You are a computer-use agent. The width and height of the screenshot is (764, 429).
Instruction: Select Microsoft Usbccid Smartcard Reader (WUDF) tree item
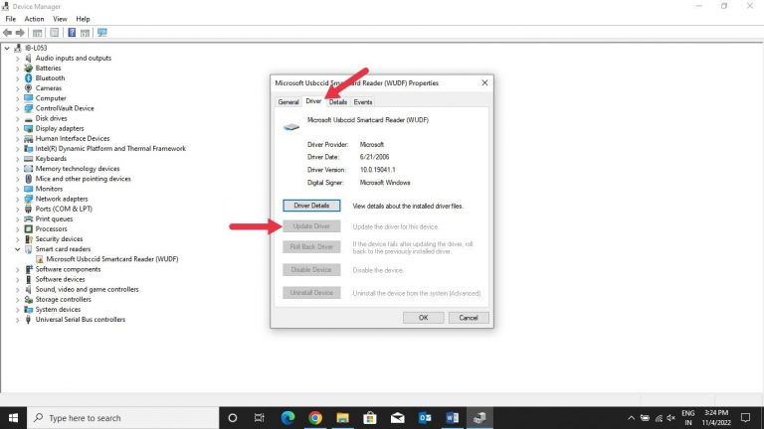tap(112, 259)
